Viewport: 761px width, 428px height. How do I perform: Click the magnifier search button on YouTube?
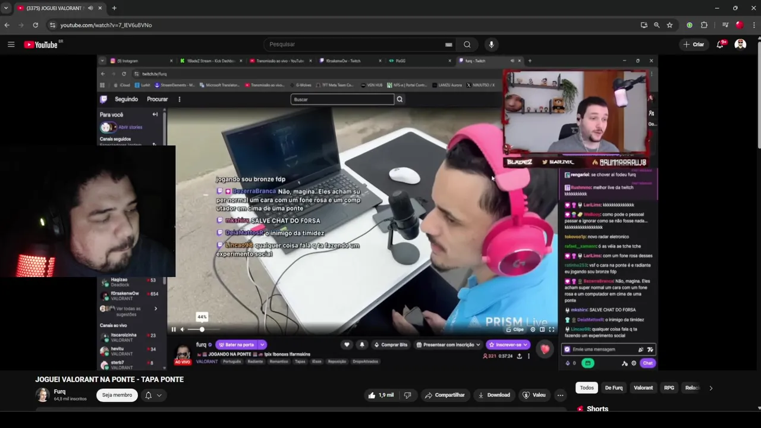pos(467,45)
